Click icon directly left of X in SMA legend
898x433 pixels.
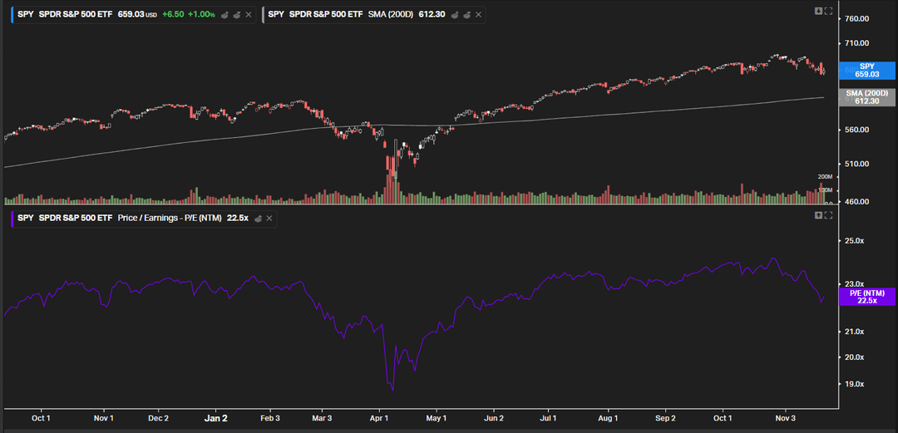point(466,15)
